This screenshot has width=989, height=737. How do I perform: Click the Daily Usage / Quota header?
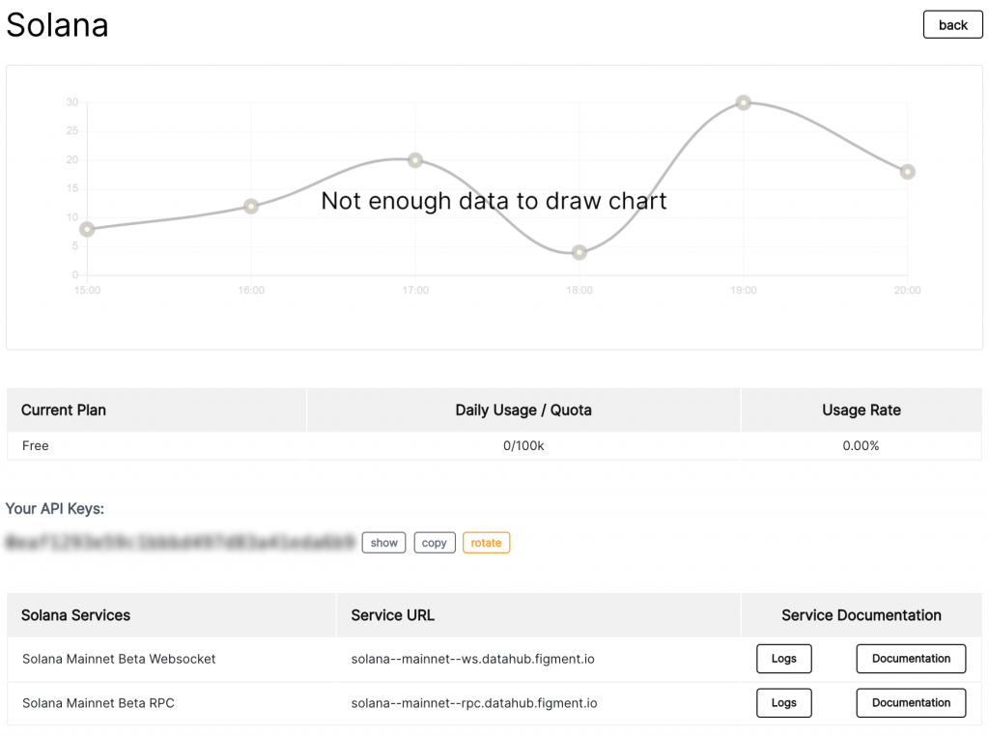pyautogui.click(x=523, y=410)
